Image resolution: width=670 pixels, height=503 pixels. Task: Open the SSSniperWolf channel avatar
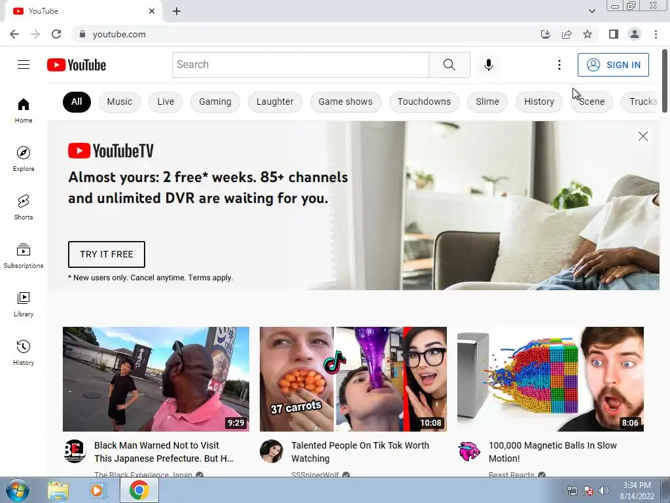point(272,451)
